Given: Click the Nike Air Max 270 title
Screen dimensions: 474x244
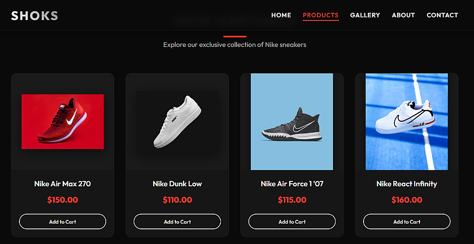Looking at the screenshot, I should coord(63,184).
